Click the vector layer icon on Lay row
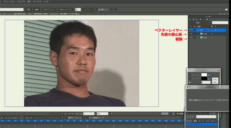The width and height of the screenshot is (231, 128). click(x=201, y=30)
